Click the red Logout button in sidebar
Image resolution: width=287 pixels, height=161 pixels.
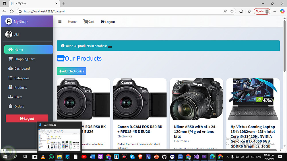tap(27, 119)
